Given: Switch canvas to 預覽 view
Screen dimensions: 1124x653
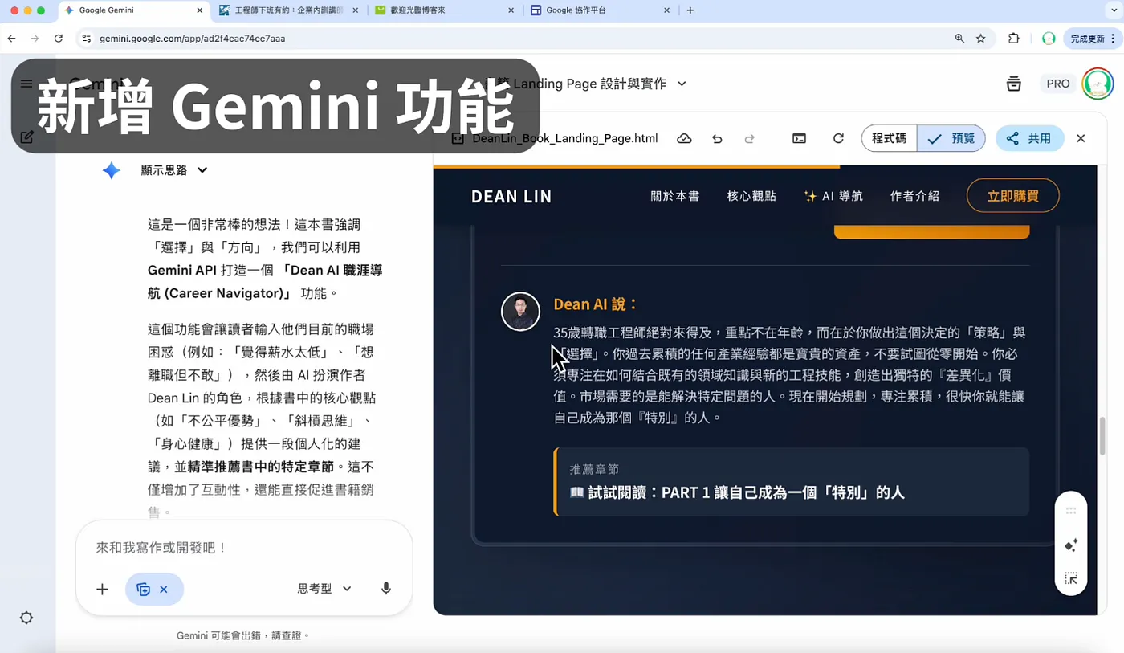Looking at the screenshot, I should [x=951, y=138].
